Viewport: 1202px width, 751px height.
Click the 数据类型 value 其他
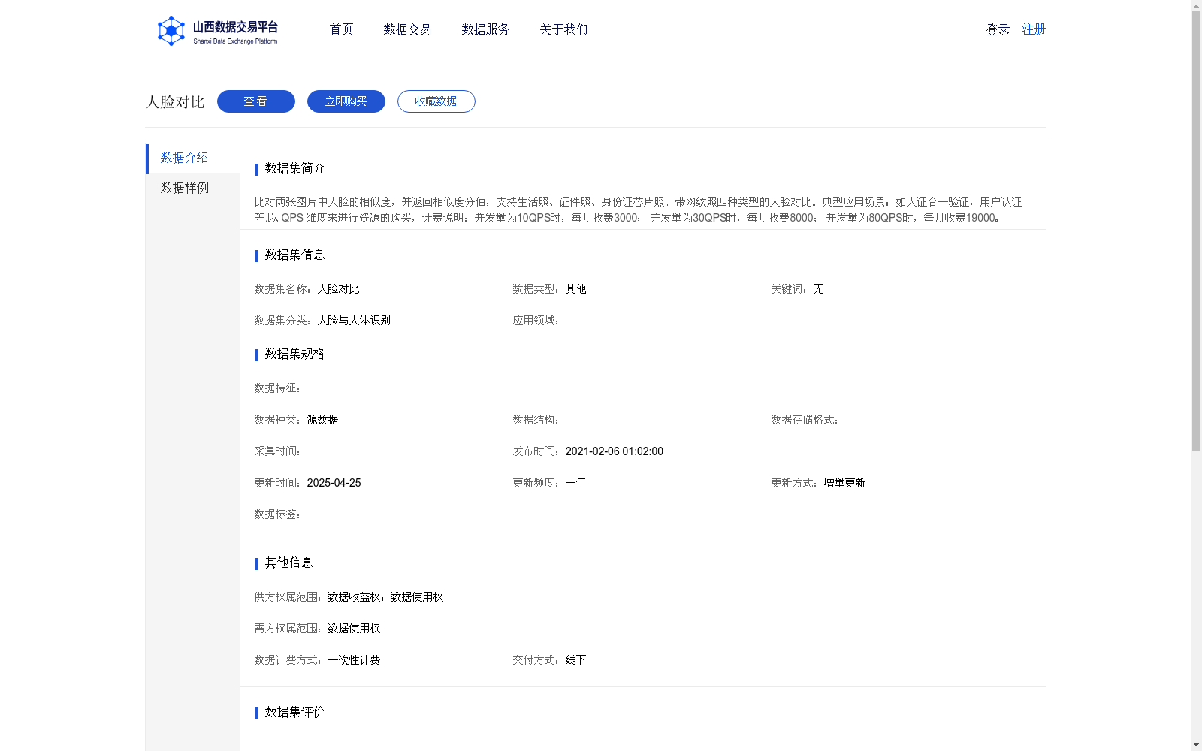(x=575, y=289)
